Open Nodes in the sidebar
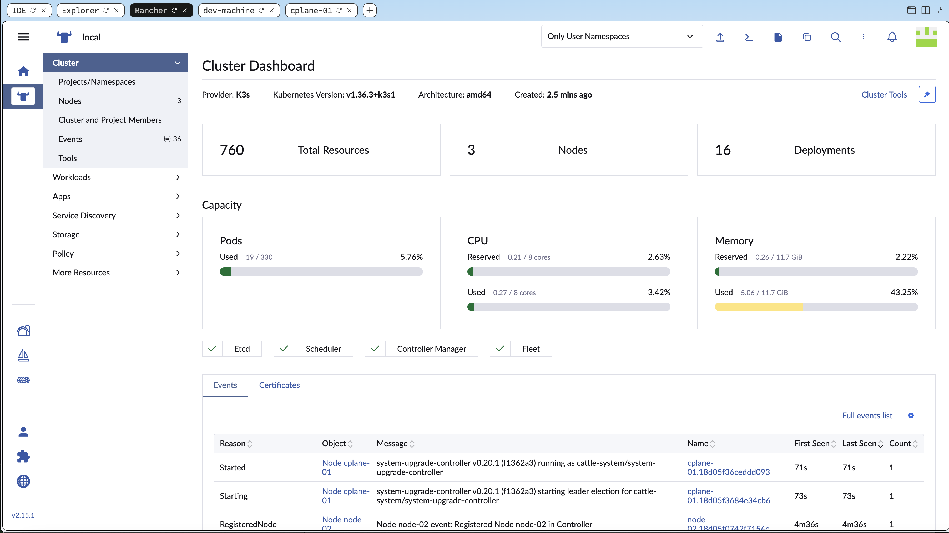Screen dimensions: 949x533 pos(115,101)
